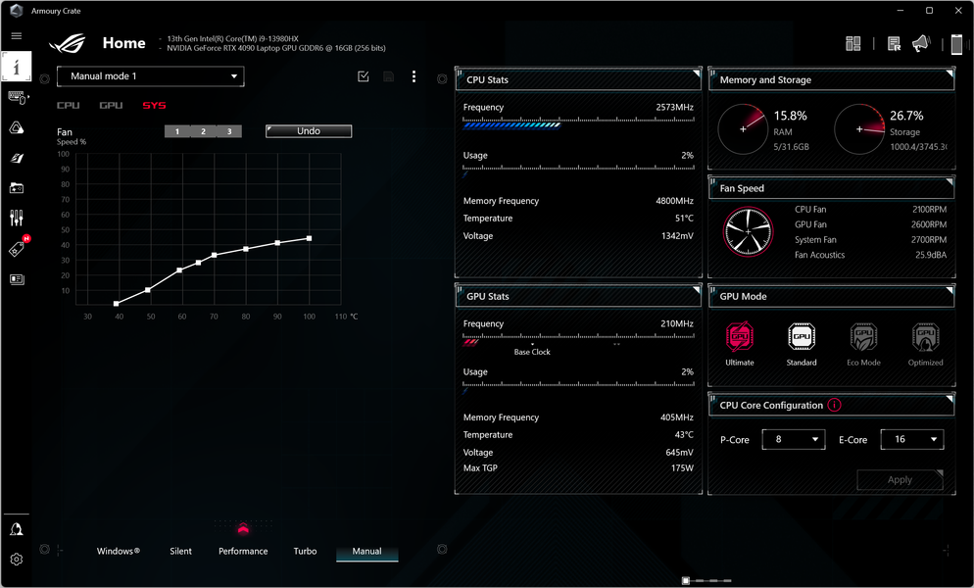The width and height of the screenshot is (974, 588).
Task: Select fan preset 1
Action: 177,131
